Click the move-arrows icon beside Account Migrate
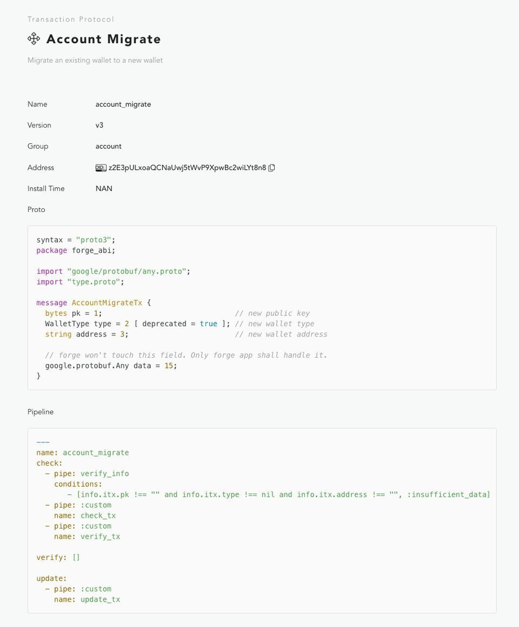 point(34,39)
